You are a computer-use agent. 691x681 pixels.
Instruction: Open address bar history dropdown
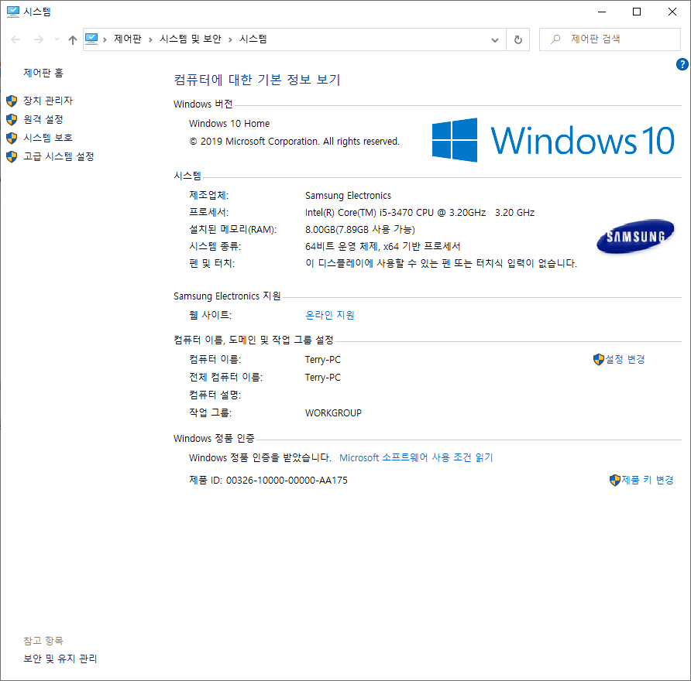[x=495, y=39]
